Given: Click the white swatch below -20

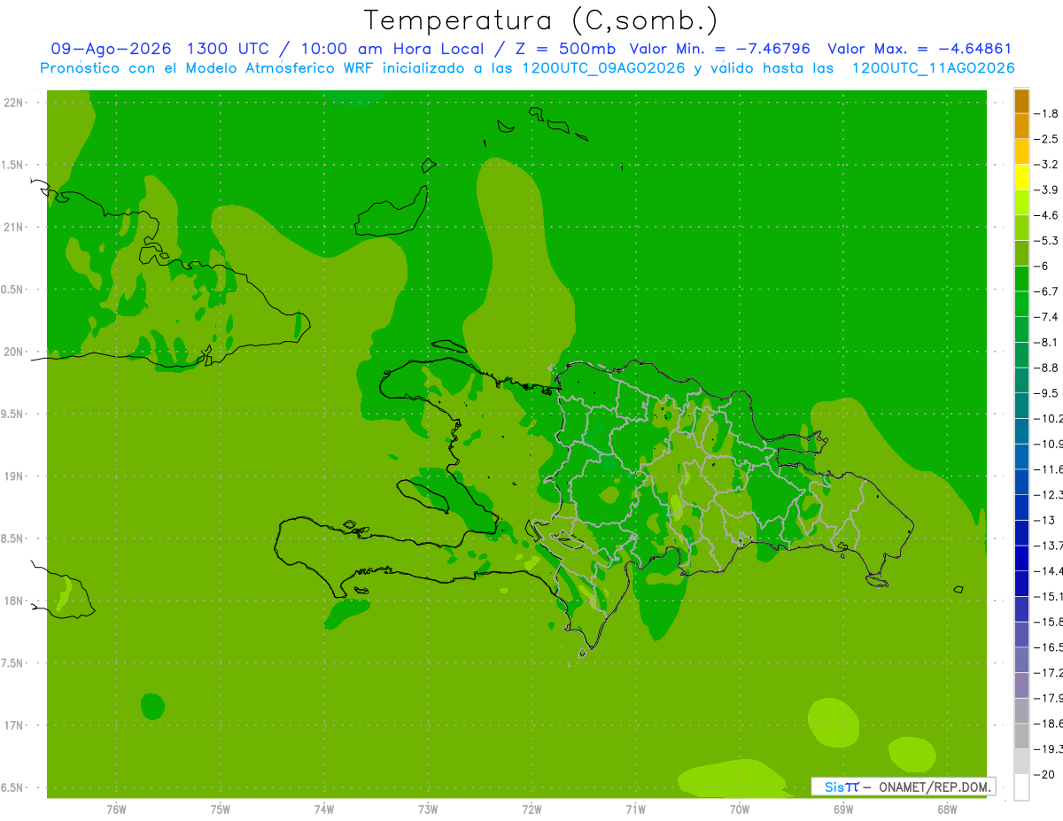Looking at the screenshot, I should point(1021,787).
